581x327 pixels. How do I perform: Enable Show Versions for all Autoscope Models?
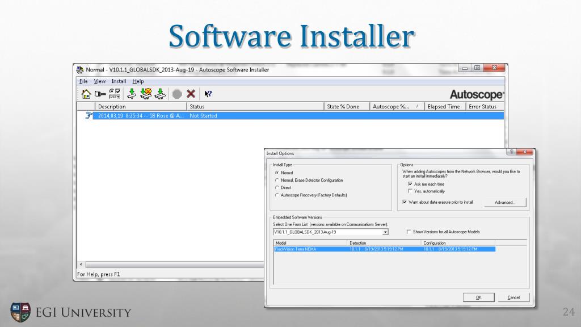click(x=409, y=232)
